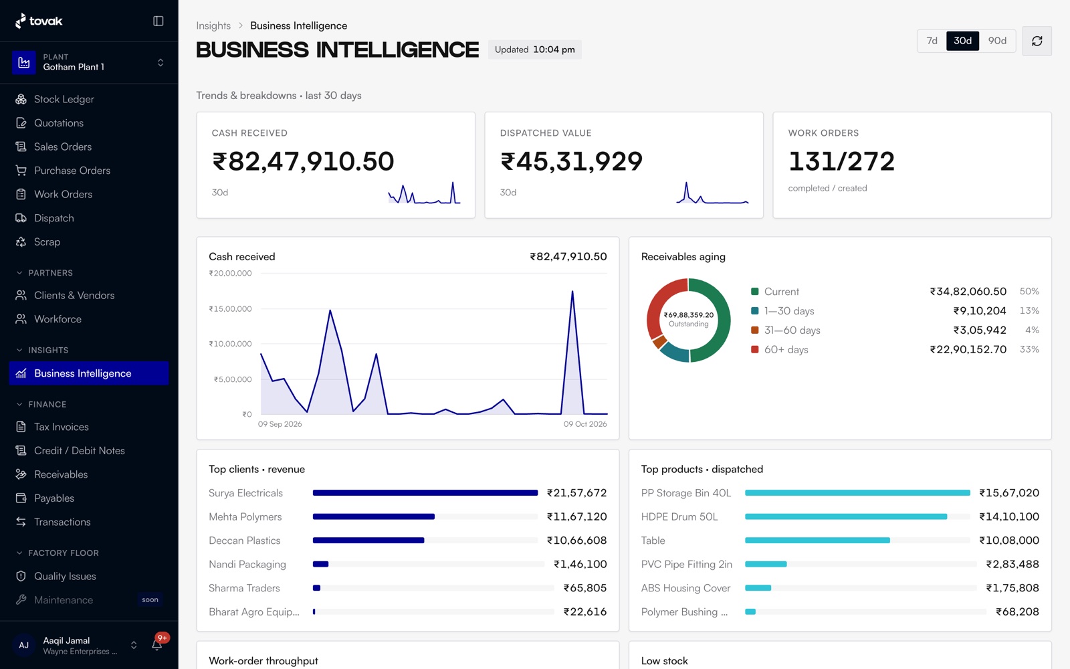Open the Aaqil Jamal account menu

pos(76,646)
